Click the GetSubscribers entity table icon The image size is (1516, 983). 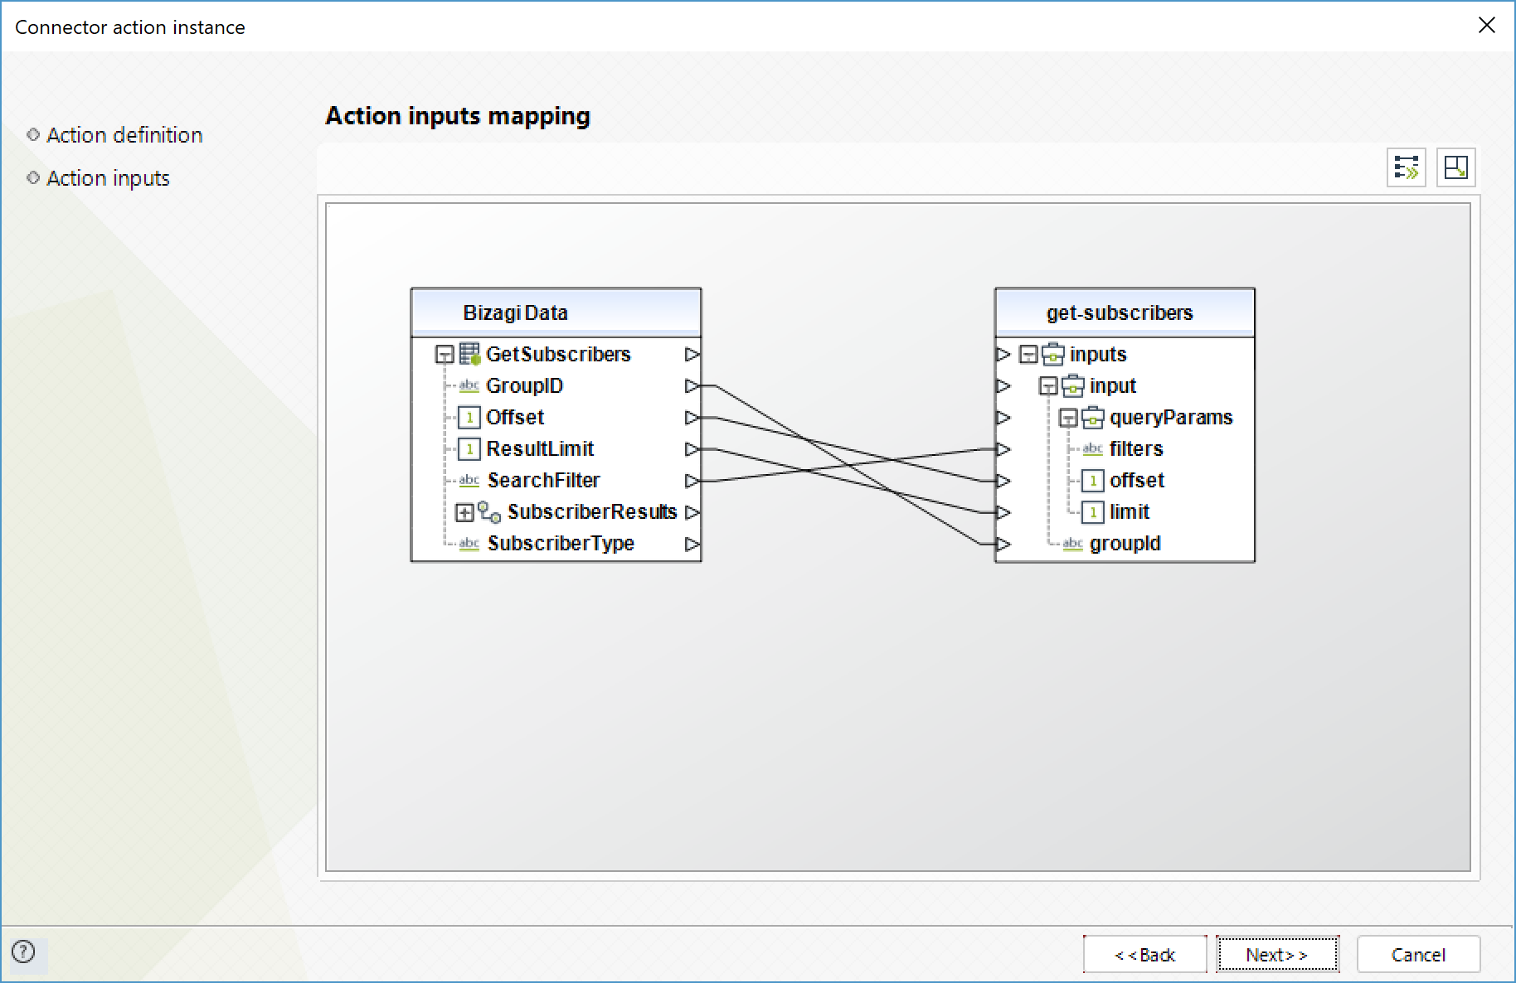coord(469,354)
